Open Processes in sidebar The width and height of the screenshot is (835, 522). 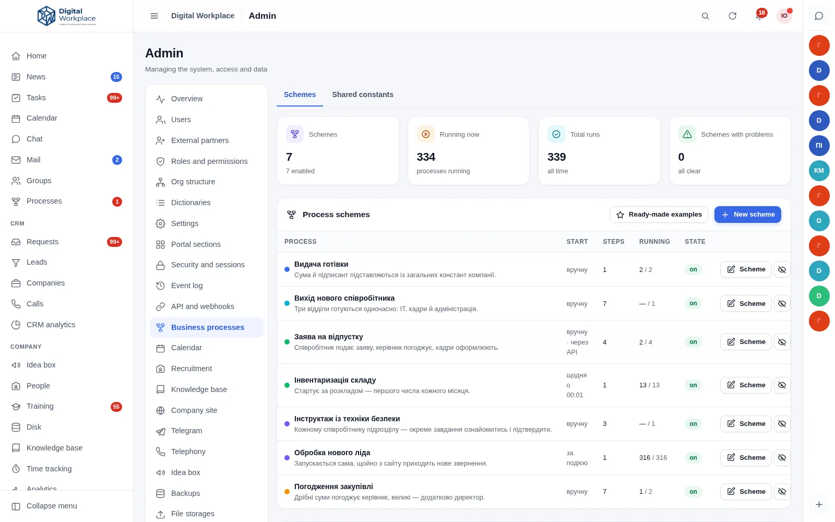click(66, 201)
